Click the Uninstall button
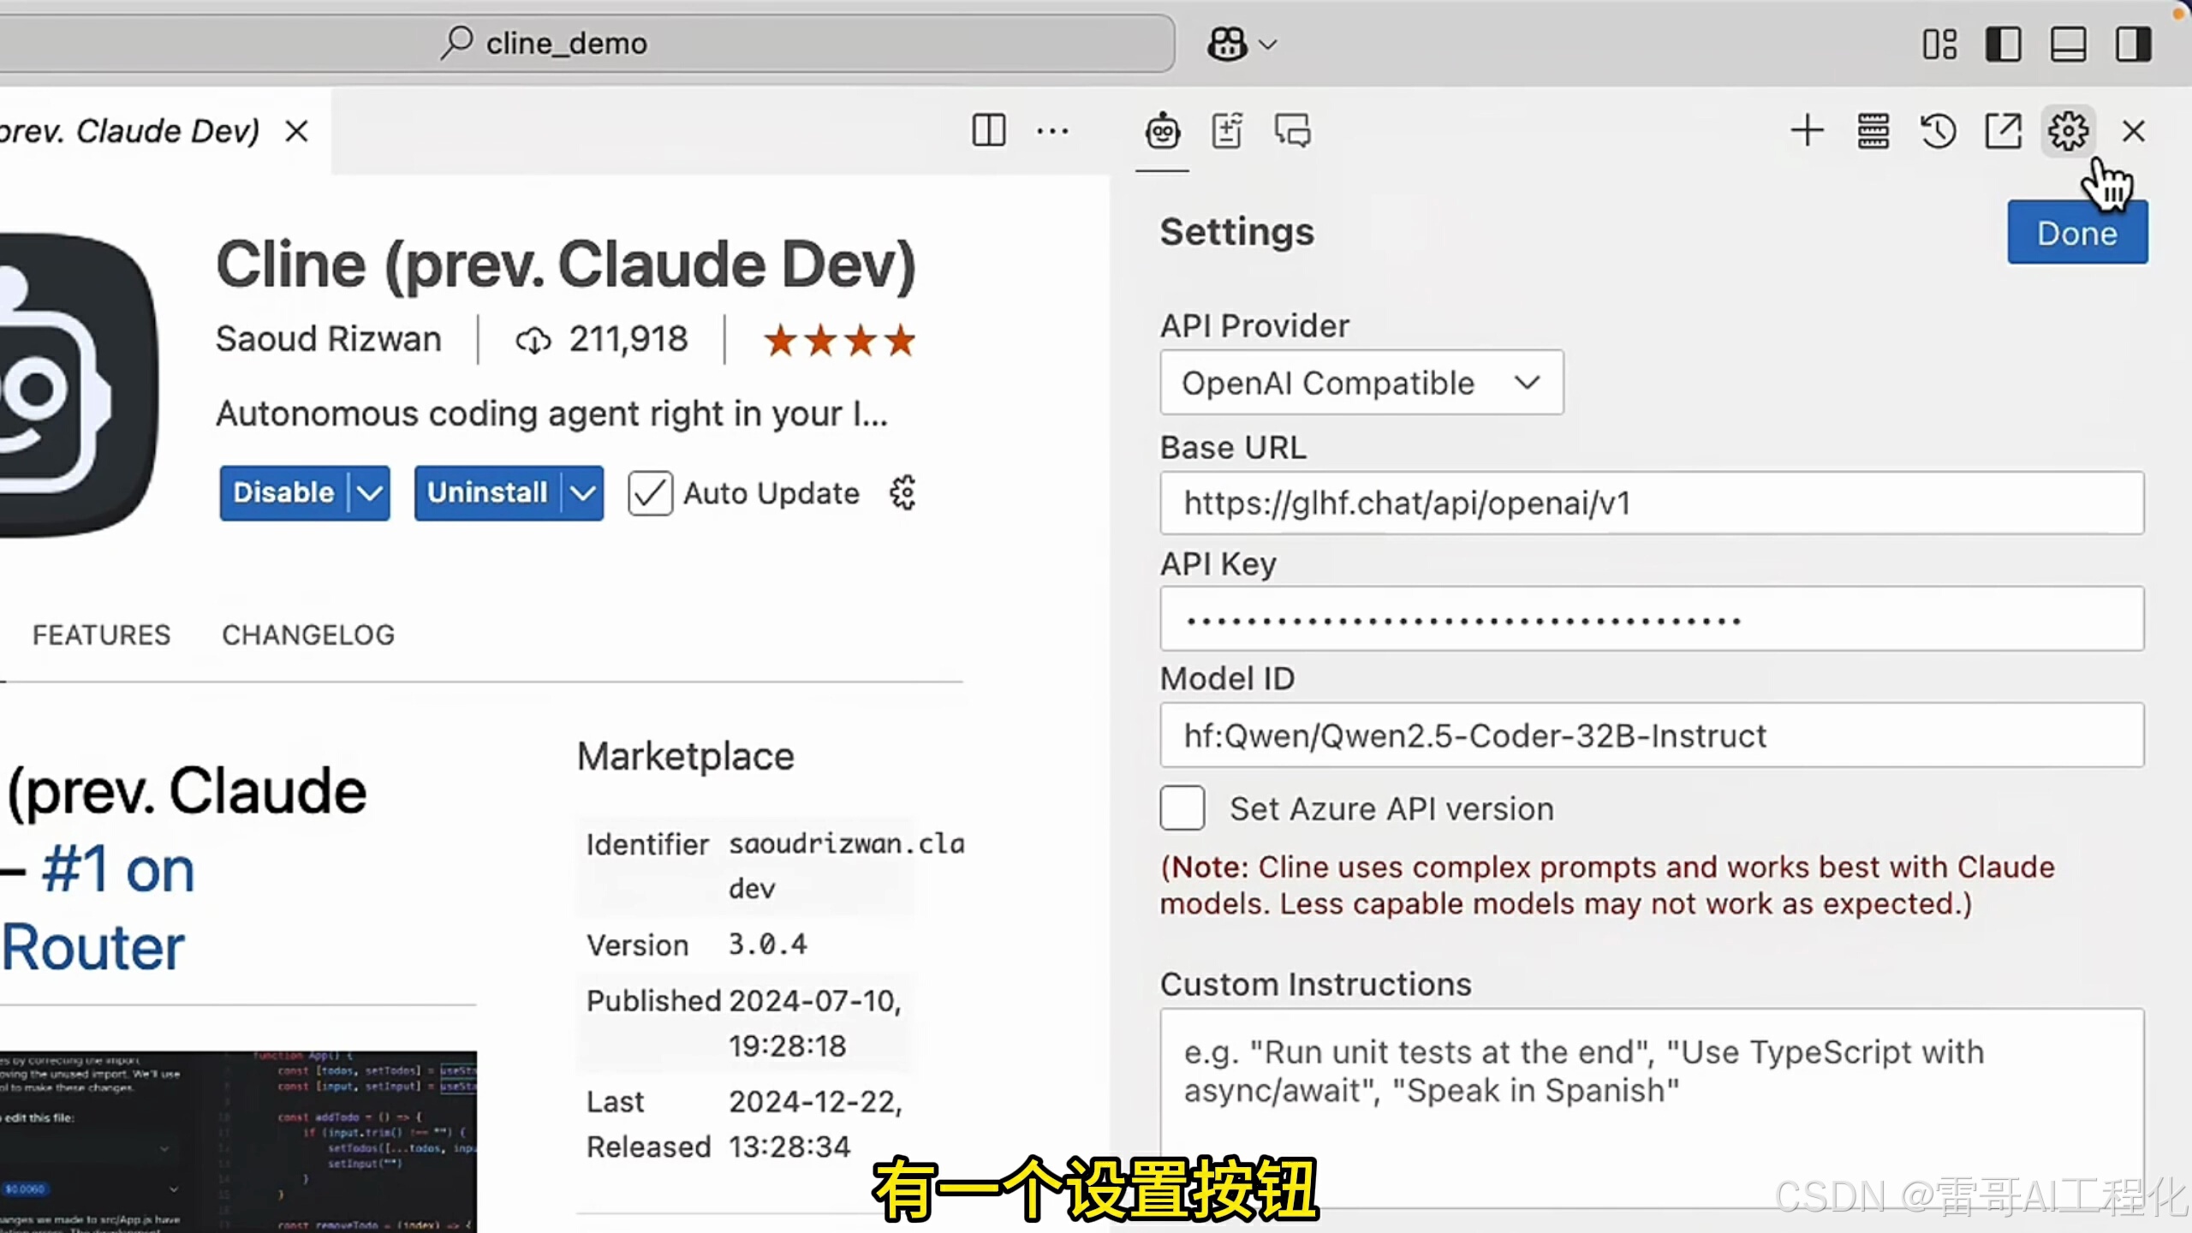Image resolution: width=2192 pixels, height=1233 pixels. [487, 493]
